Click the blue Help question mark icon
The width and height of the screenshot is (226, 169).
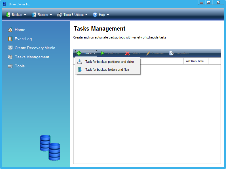[x=95, y=15]
